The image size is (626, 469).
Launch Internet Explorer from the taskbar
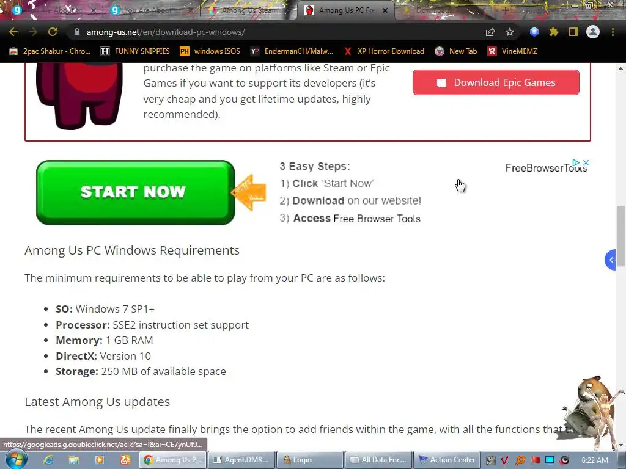48,460
